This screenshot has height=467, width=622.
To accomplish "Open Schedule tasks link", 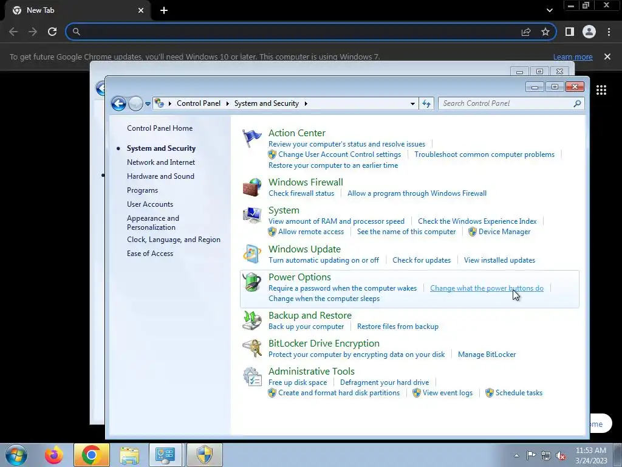I will [x=519, y=393].
